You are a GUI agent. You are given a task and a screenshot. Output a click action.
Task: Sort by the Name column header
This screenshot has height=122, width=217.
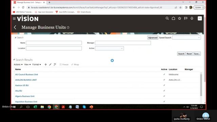18,69
